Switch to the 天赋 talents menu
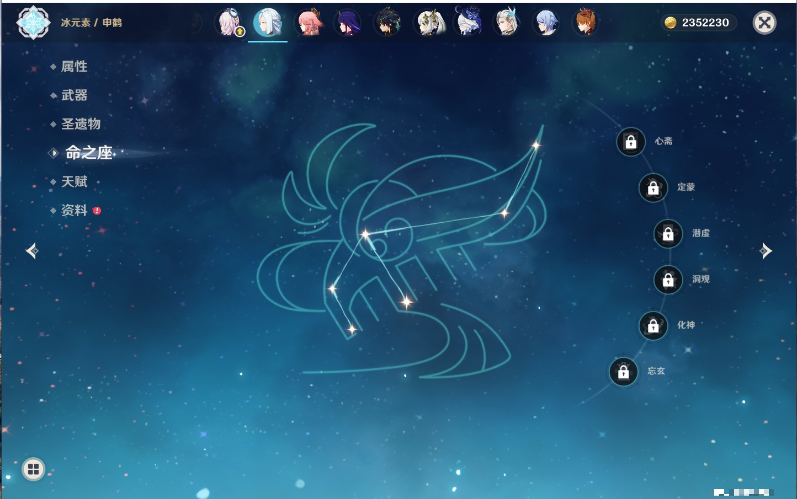The width and height of the screenshot is (797, 499). pyautogui.click(x=74, y=181)
